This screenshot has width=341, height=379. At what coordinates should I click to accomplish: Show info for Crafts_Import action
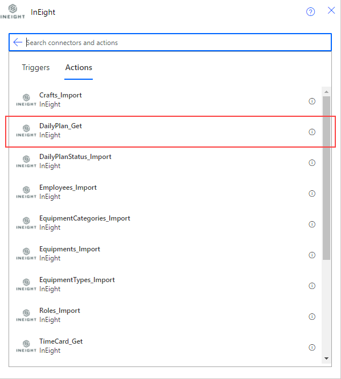(312, 101)
